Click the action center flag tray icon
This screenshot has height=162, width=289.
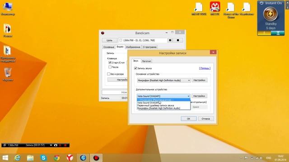click(246, 158)
